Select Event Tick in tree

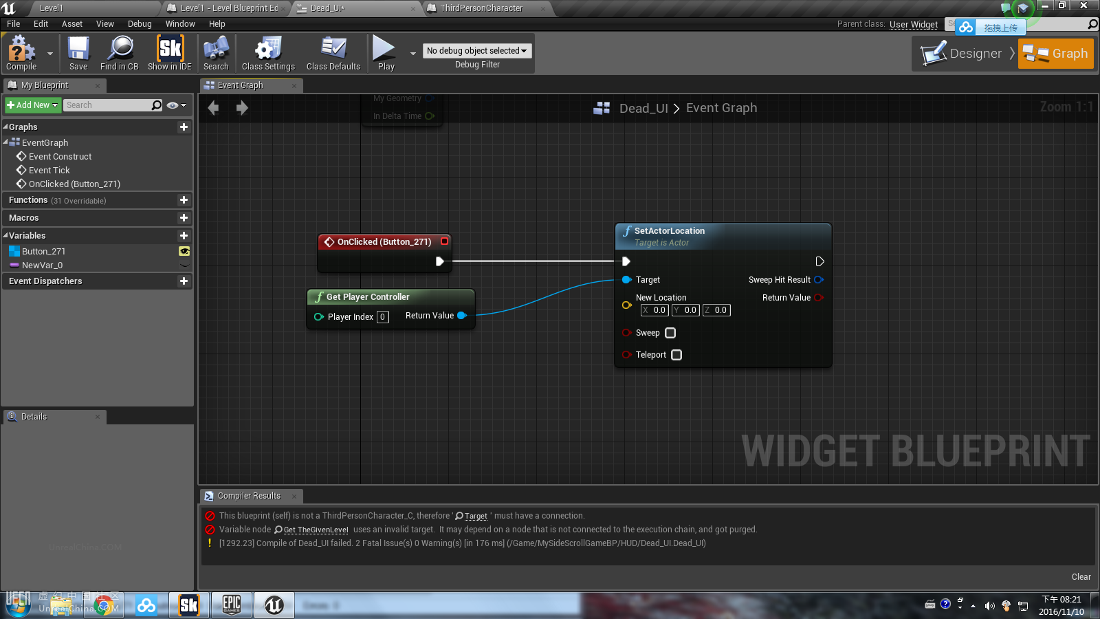[49, 170]
